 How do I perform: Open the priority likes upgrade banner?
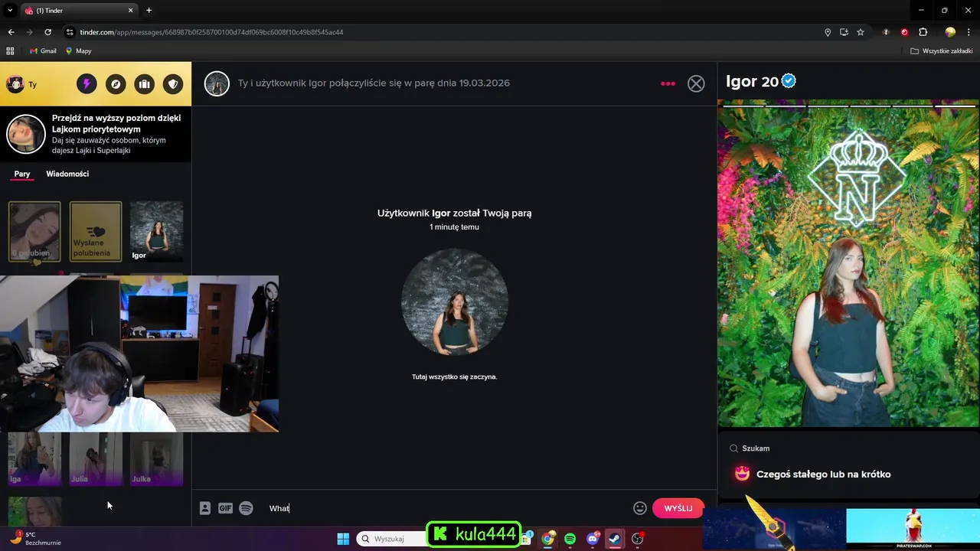click(96, 134)
